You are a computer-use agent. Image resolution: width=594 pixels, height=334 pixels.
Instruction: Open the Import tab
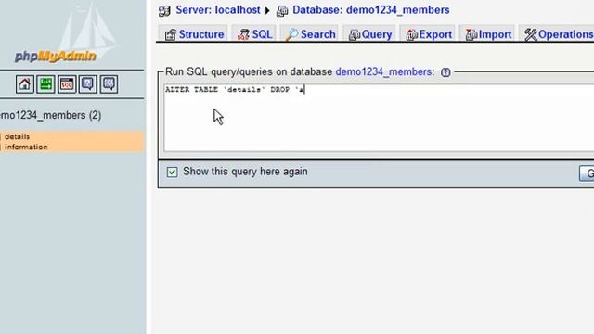488,34
